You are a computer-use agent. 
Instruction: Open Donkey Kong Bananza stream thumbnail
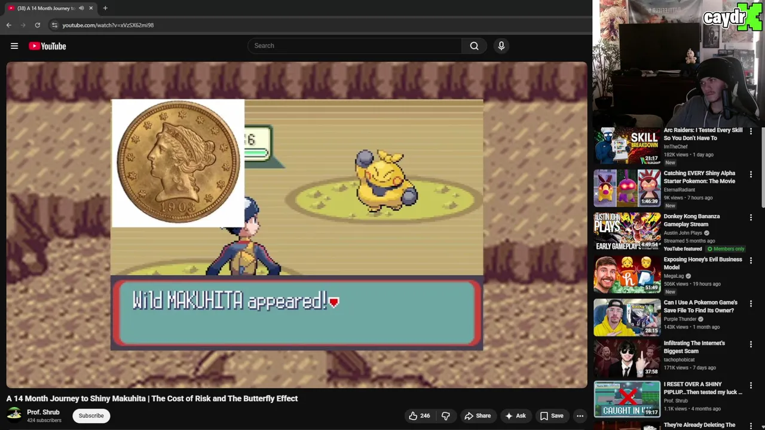tap(627, 231)
